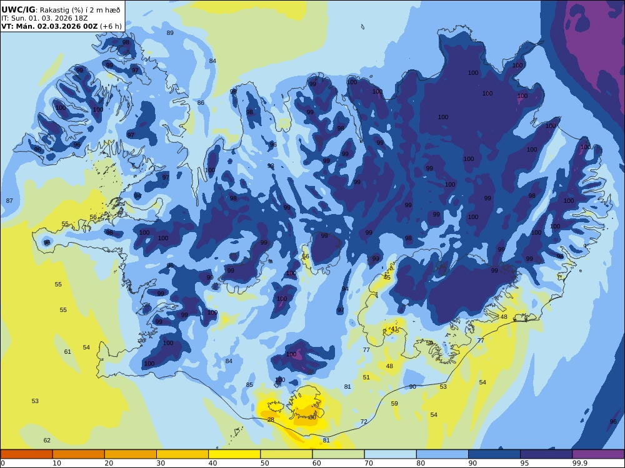The height and width of the screenshot is (468, 625).
Task: Click the orange 10–20 legend swatch
Action: tap(79, 454)
